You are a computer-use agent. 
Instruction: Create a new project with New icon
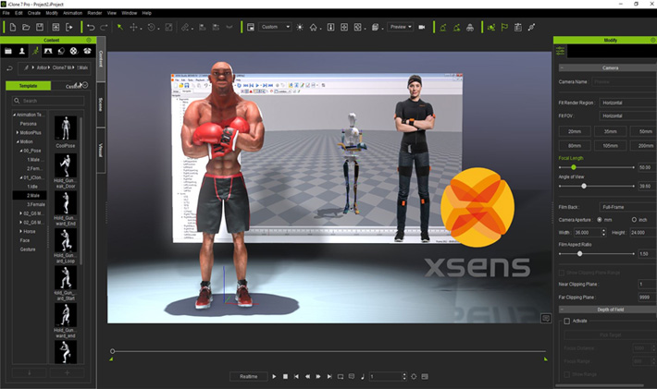coord(13,27)
